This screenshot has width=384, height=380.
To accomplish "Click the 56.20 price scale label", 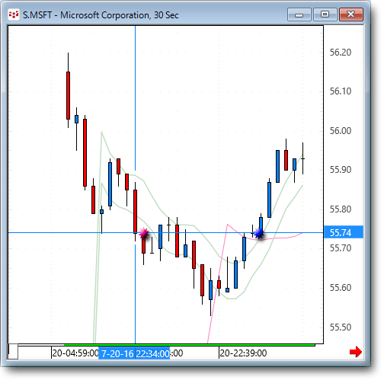I will point(341,53).
